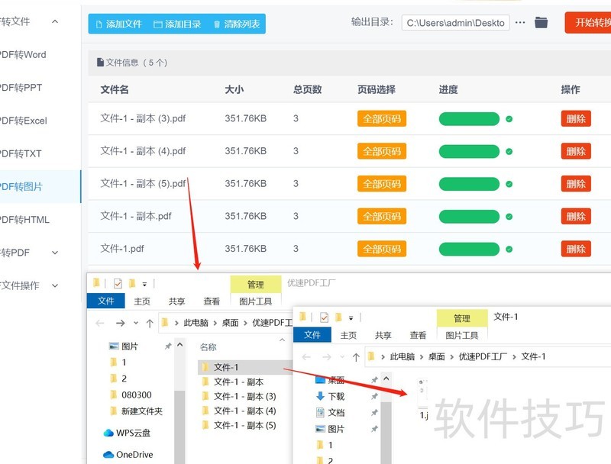
Task: Open 主页 tab in 优速PDF工厂 explorer window
Action: coord(142,301)
